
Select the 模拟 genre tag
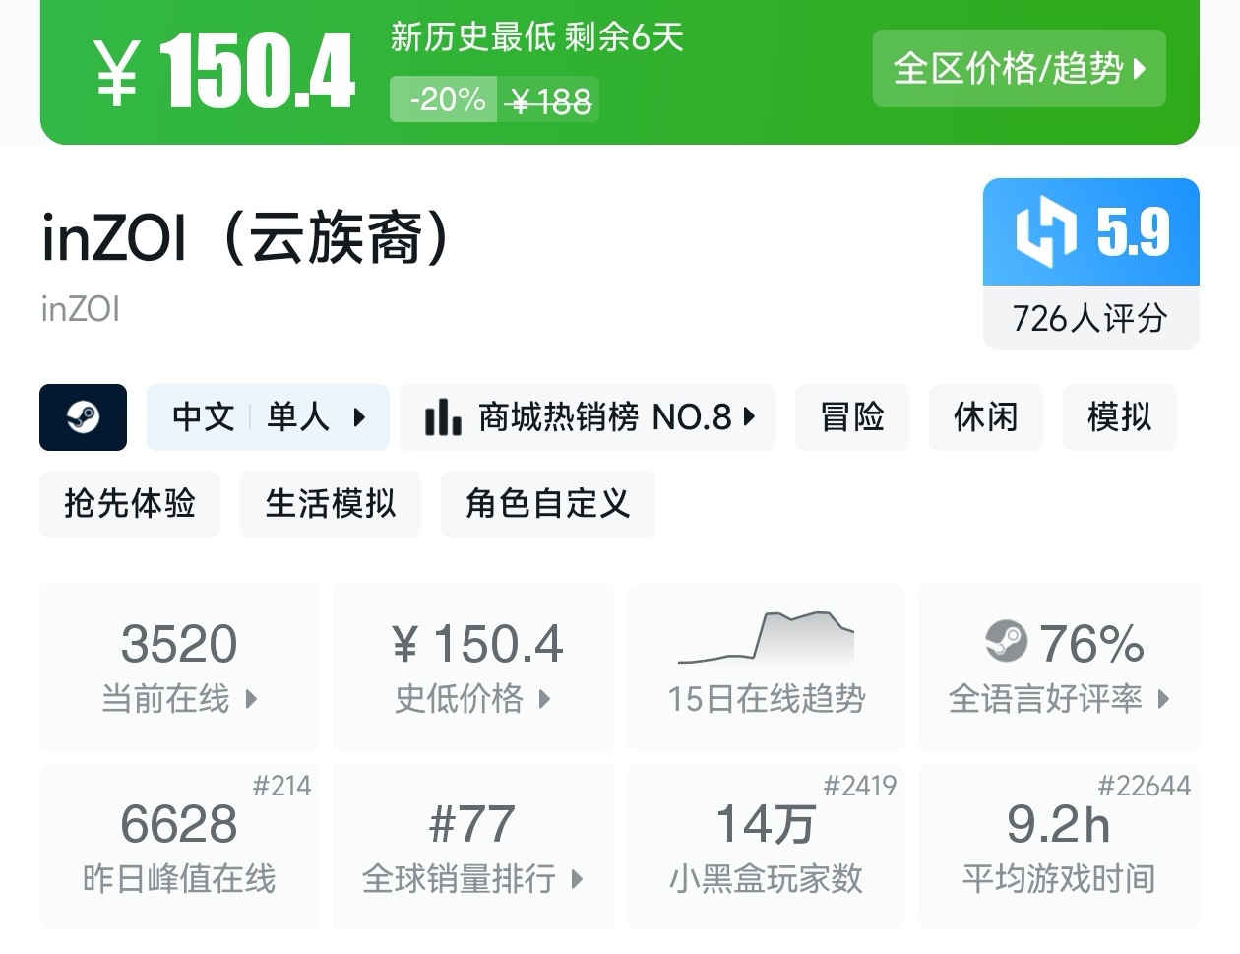[x=1119, y=417]
